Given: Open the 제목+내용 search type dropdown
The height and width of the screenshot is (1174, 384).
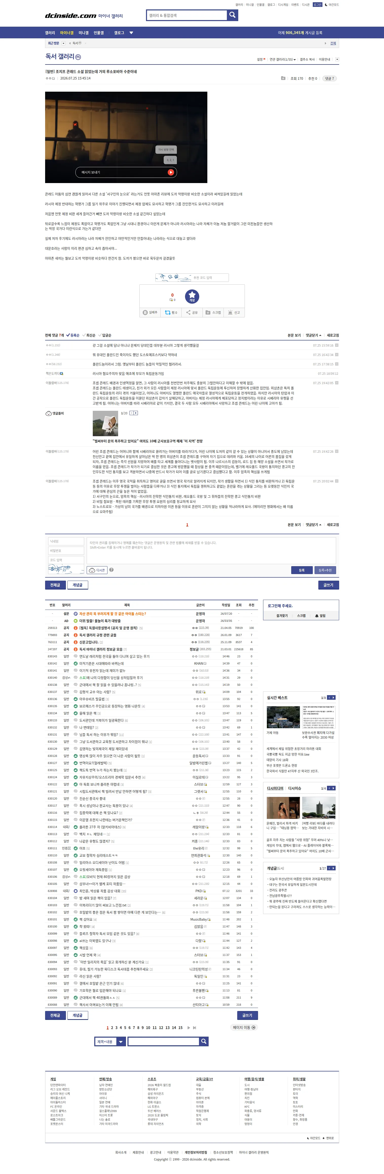Looking at the screenshot, I should 110,1041.
